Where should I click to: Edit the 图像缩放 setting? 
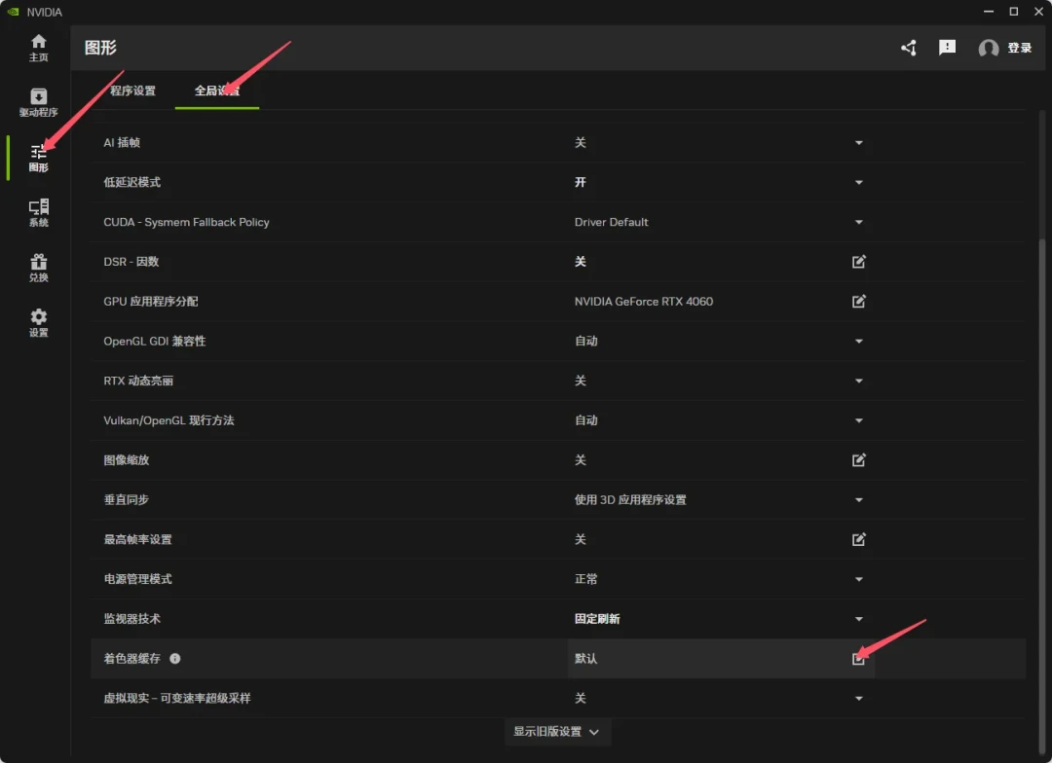(859, 460)
